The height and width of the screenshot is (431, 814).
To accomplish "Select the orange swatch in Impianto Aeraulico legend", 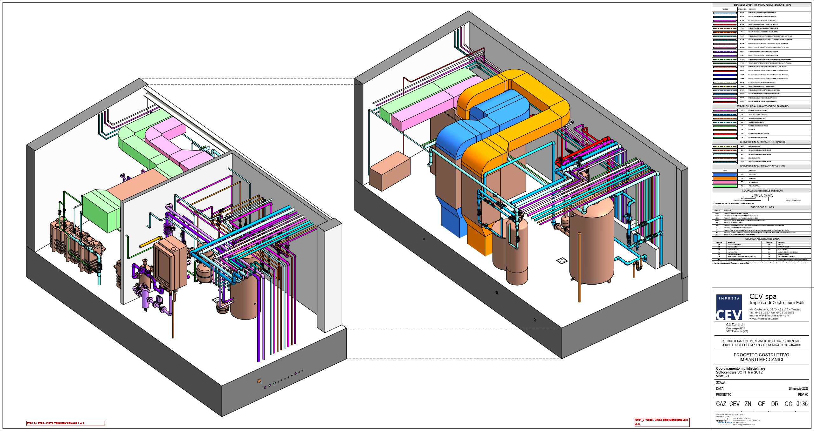I will point(725,178).
